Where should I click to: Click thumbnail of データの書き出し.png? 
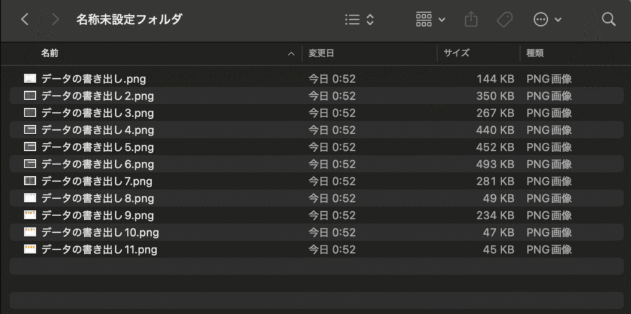[x=30, y=78]
